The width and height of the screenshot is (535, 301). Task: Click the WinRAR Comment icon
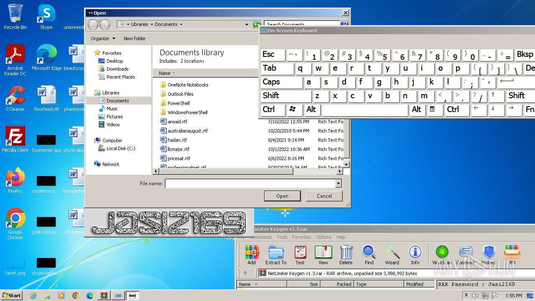(466, 255)
